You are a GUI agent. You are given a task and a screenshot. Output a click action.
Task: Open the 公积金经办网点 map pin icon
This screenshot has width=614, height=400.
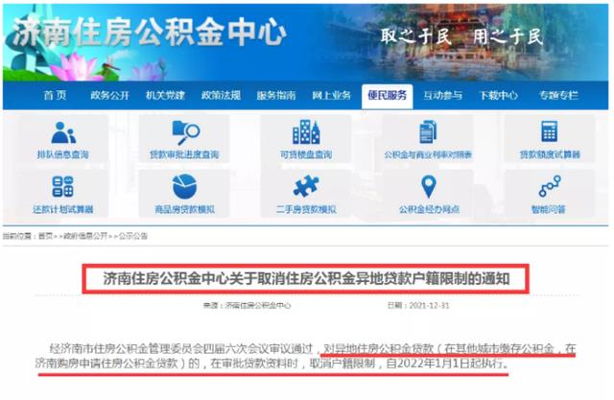pos(429,187)
